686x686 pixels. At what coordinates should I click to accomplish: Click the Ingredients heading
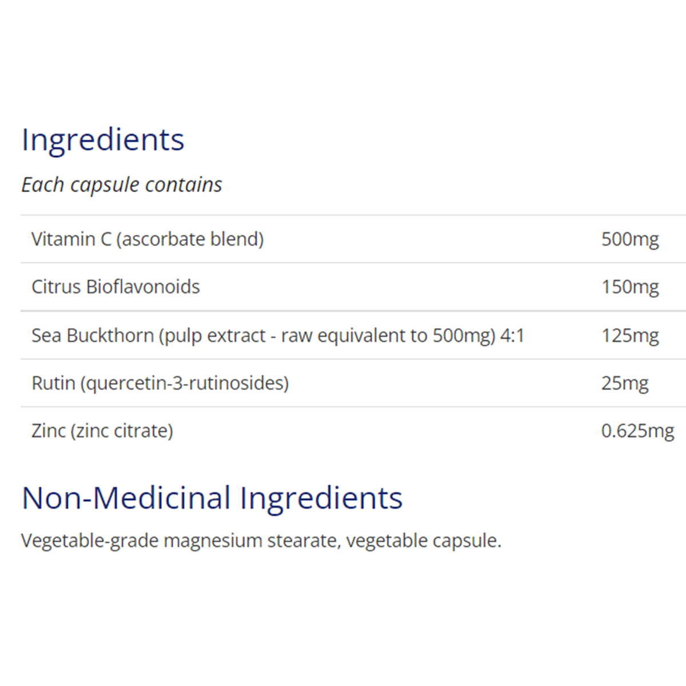pyautogui.click(x=103, y=140)
